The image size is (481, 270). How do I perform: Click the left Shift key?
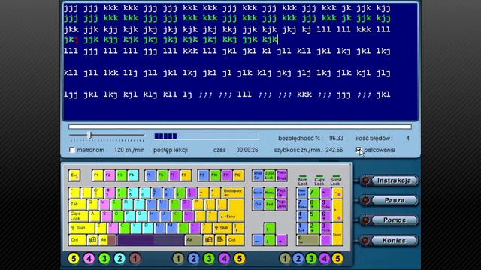[81, 228]
